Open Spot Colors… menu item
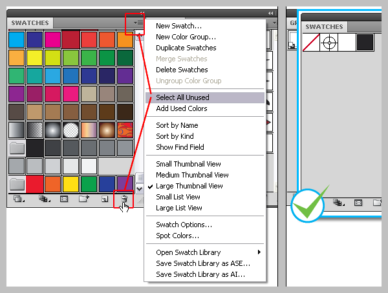The height and width of the screenshot is (293, 388). pyautogui.click(x=177, y=236)
